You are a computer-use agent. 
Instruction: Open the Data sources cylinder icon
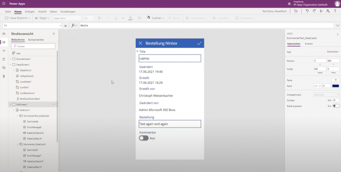pos(4,59)
